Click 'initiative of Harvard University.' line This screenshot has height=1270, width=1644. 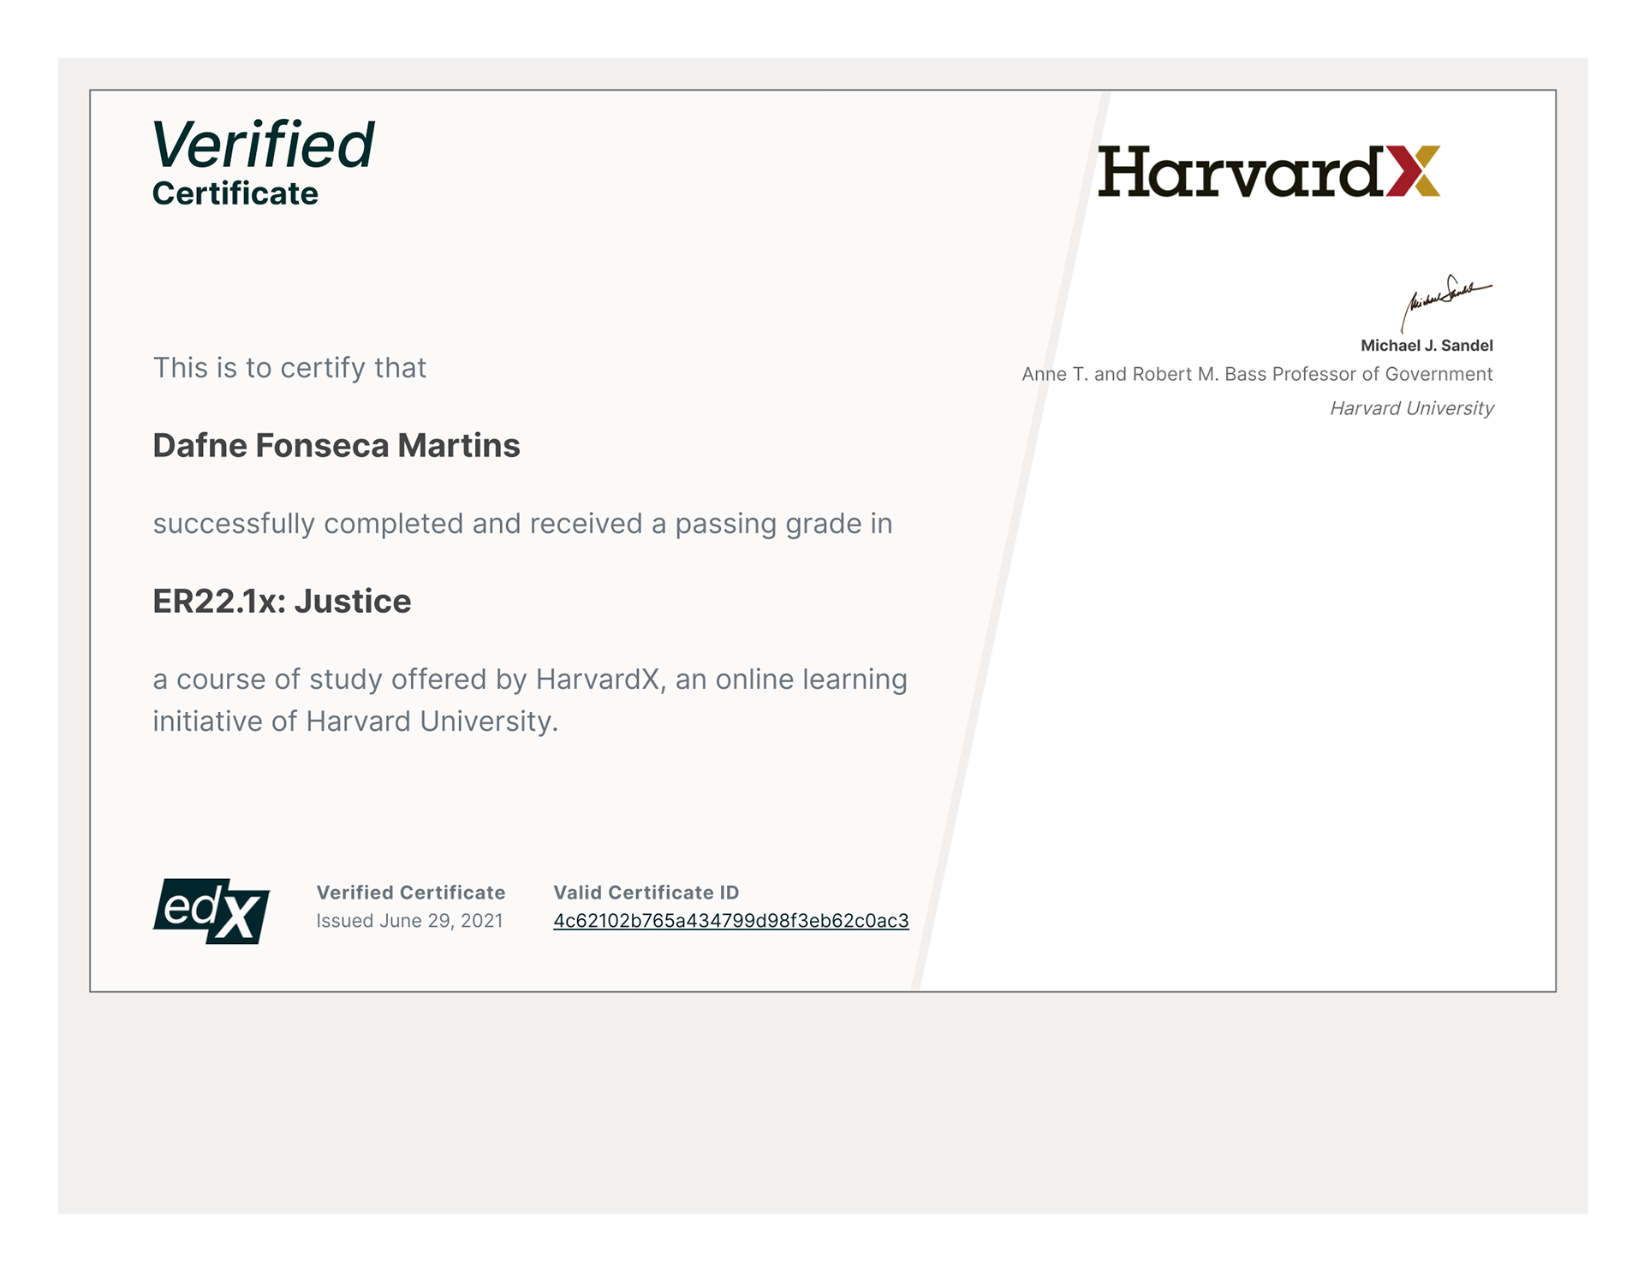(355, 721)
